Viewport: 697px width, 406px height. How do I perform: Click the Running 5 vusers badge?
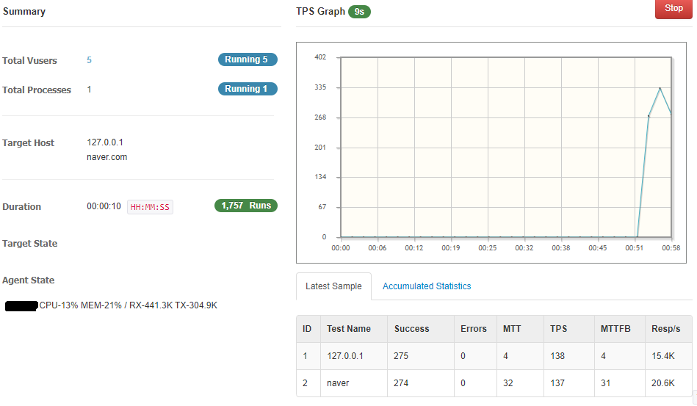pyautogui.click(x=248, y=59)
